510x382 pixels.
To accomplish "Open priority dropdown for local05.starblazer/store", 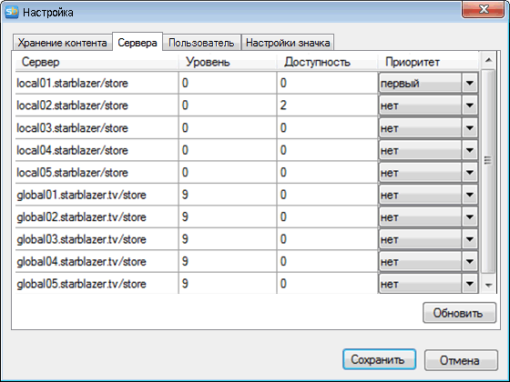I will pos(470,172).
